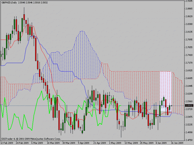Image resolution: width=194 pixels, height=145 pixels.
Task: Click the 2.8865 price axis label
Action: pos(189,9)
